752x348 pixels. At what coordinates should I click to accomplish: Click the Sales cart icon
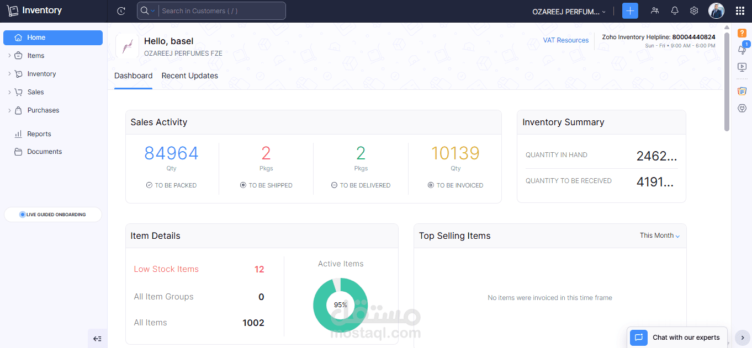[x=18, y=92]
